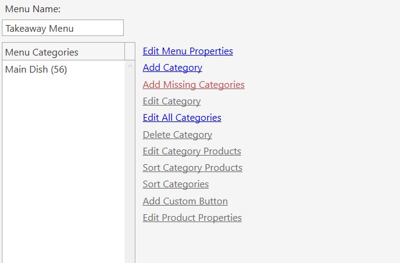Click the scroll up arrow in categories list
This screenshot has width=400, height=263.
point(130,67)
